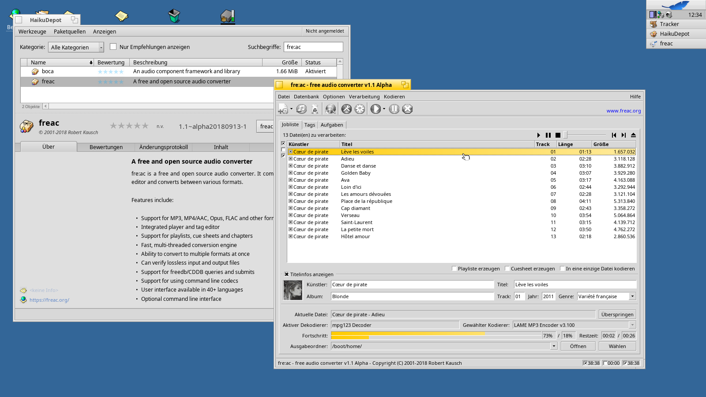Viewport: 706px width, 397px height.
Task: Click the playback position slider handle
Action: pos(565,135)
